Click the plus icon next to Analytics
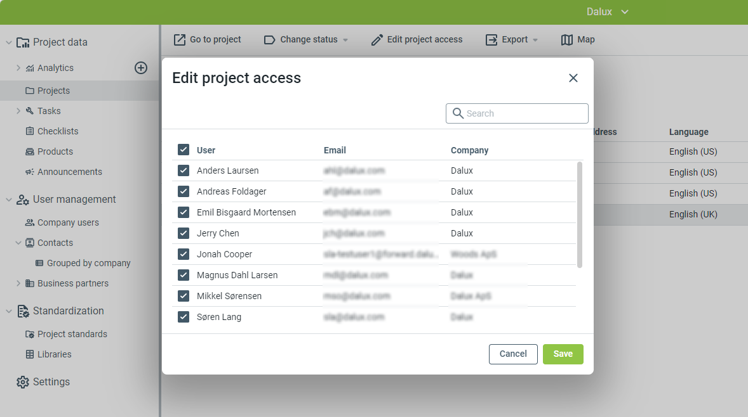Viewport: 748px width, 417px height. (x=141, y=68)
